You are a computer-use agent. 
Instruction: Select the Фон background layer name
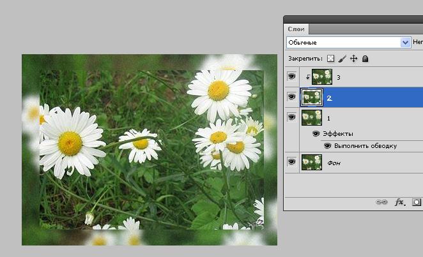click(x=334, y=163)
